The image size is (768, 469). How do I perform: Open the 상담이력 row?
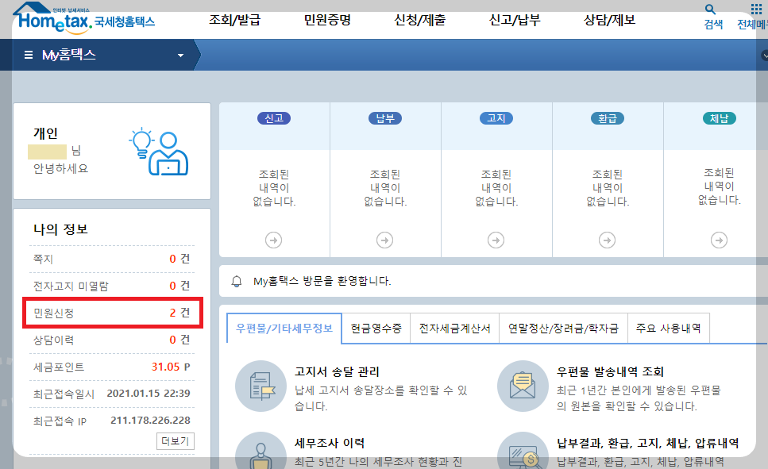coord(112,340)
